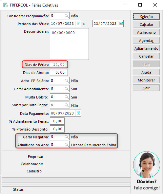Image resolution: width=163 pixels, height=194 pixels.
Task: Click the 'Empresa:' label
Action: tap(35, 157)
